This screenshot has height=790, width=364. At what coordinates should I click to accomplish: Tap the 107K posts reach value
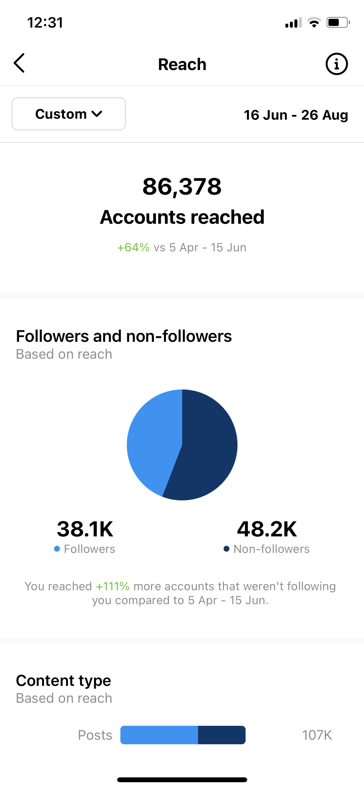(x=317, y=735)
